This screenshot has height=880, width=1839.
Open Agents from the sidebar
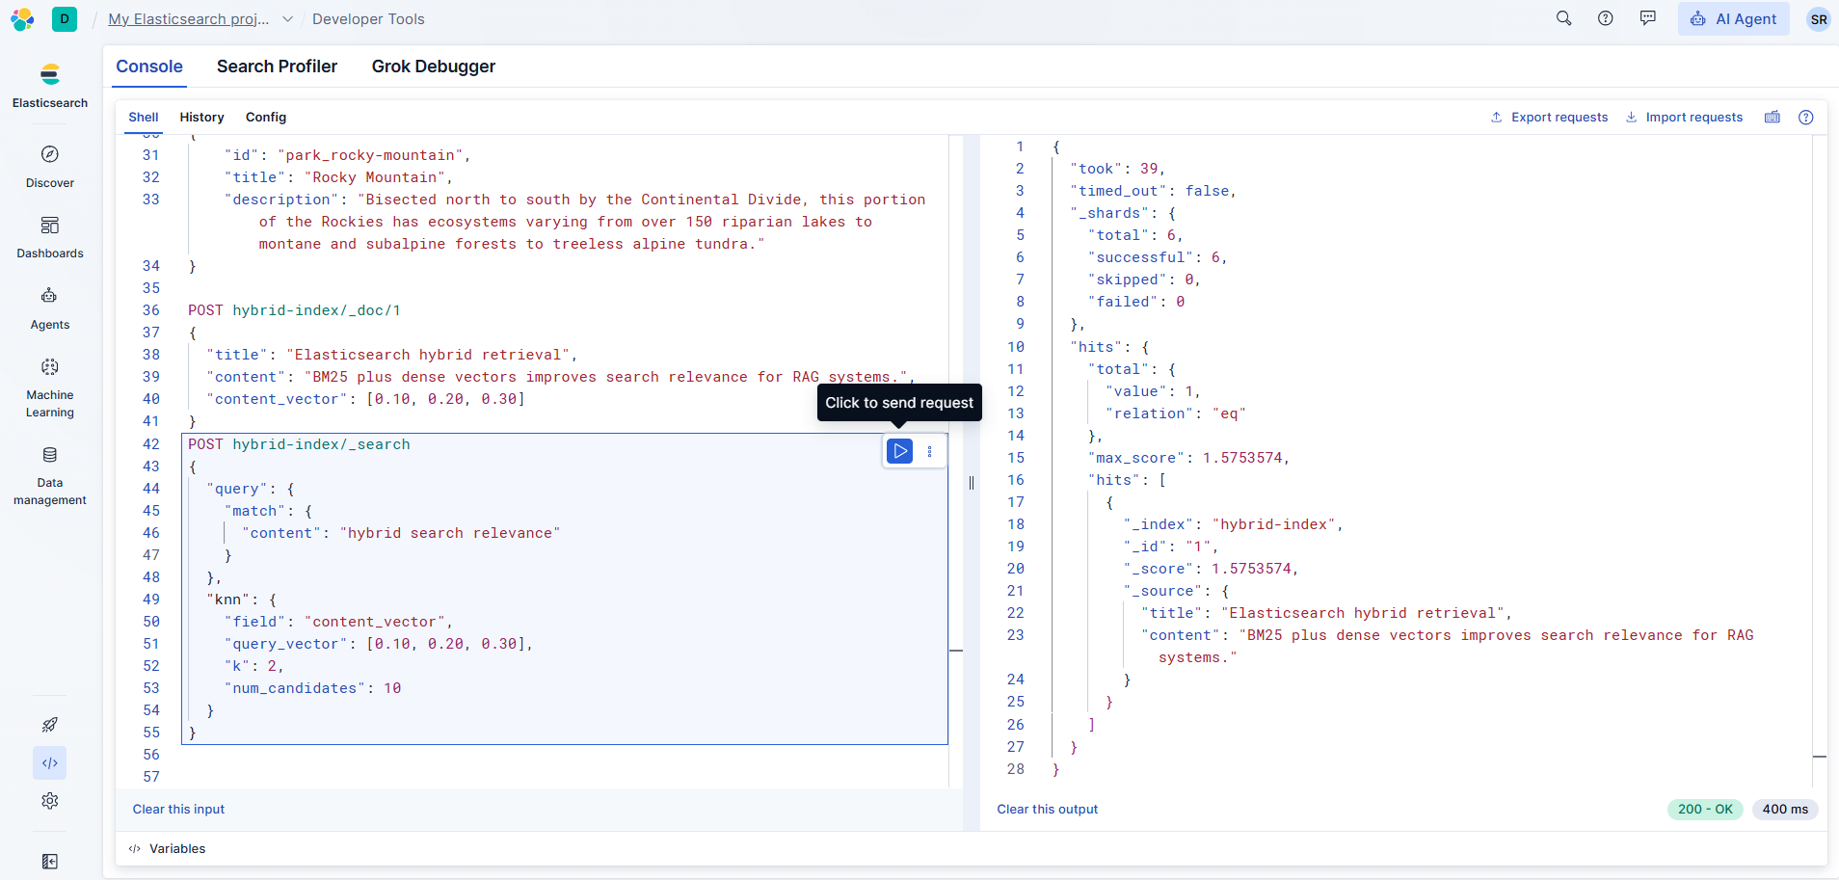[x=50, y=308]
